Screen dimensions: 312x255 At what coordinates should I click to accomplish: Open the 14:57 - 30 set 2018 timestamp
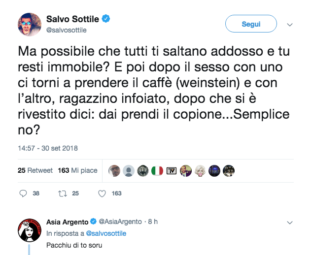[x=48, y=148]
